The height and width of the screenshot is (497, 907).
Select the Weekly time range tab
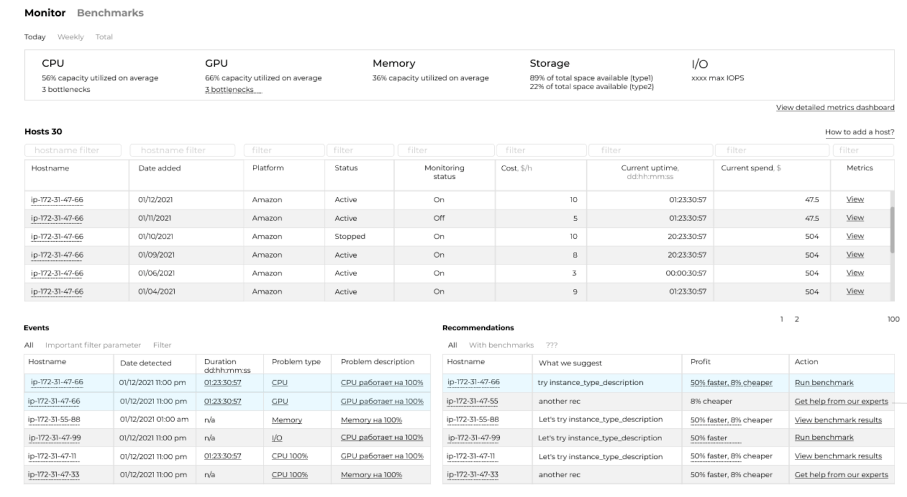(70, 37)
